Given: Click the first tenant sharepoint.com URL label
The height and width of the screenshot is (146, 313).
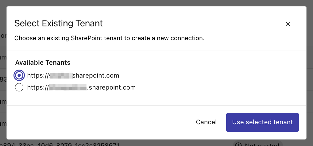Looking at the screenshot, I should [73, 75].
